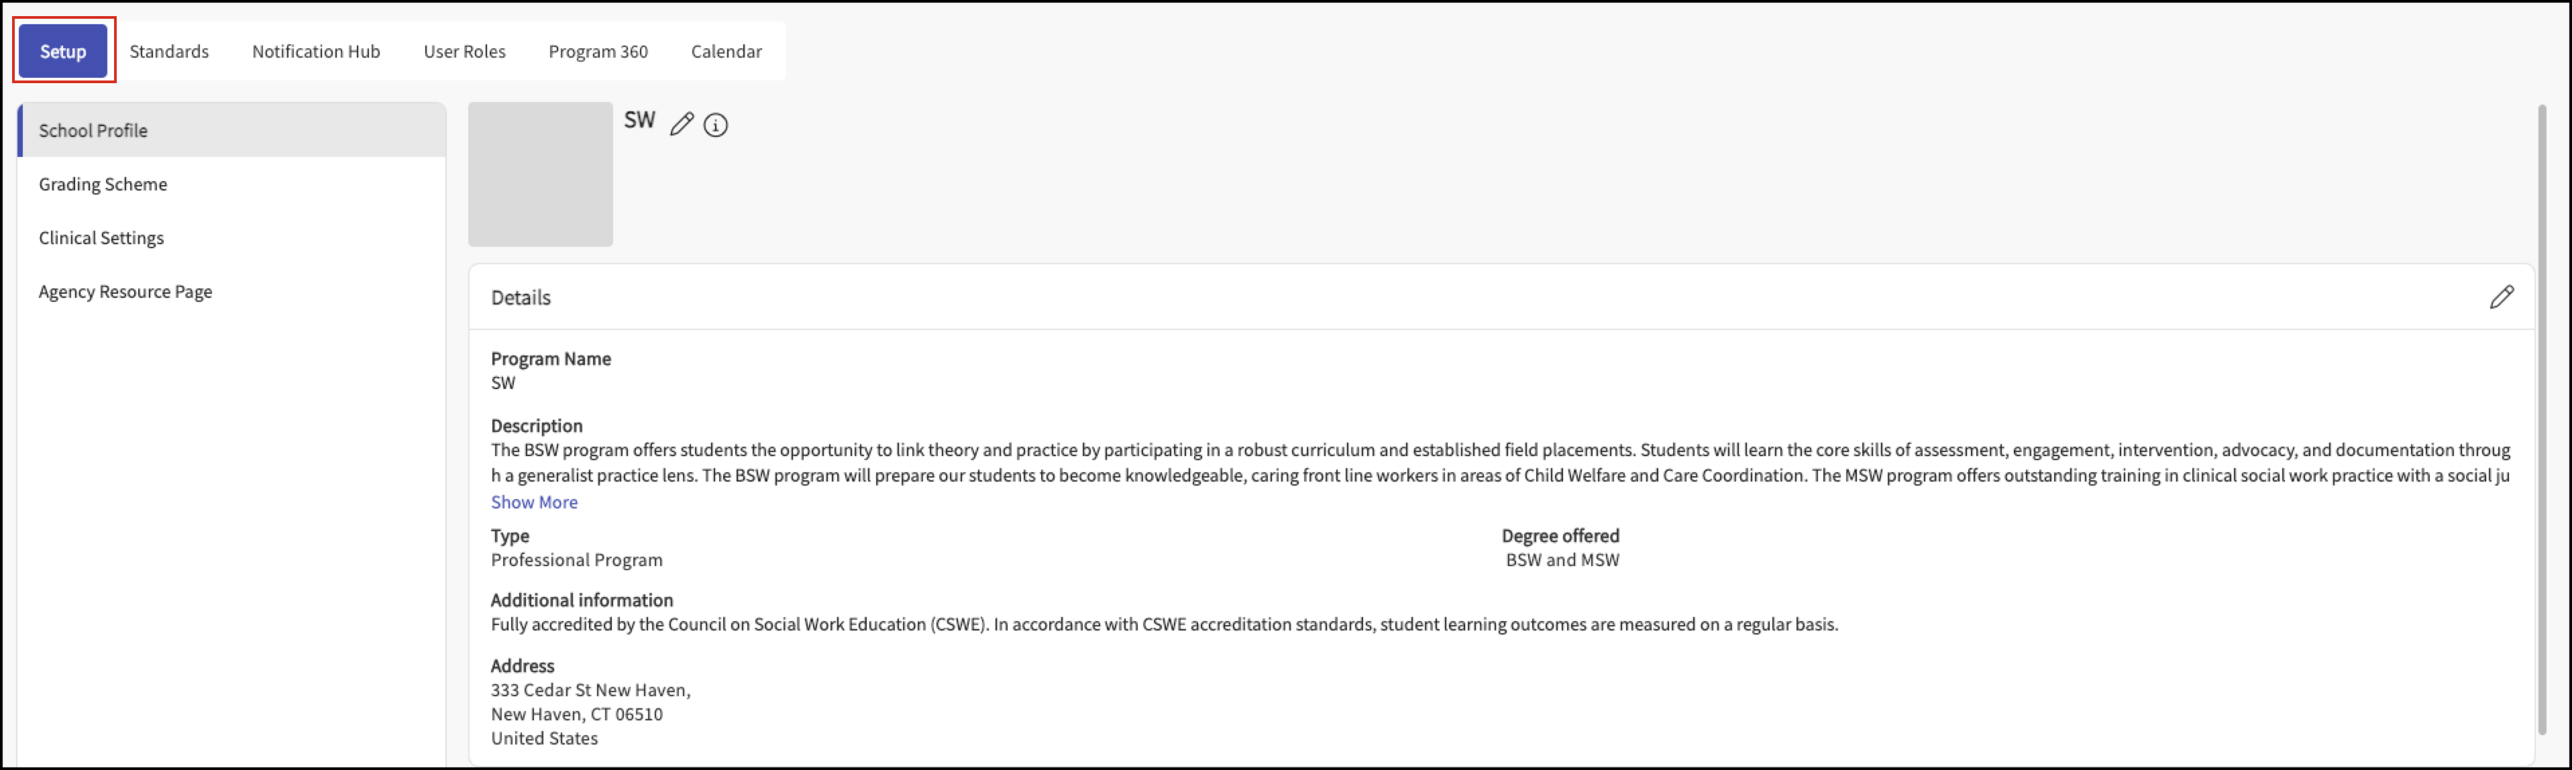Open Grading Scheme settings
This screenshot has height=770, width=2572.
[x=231, y=184]
